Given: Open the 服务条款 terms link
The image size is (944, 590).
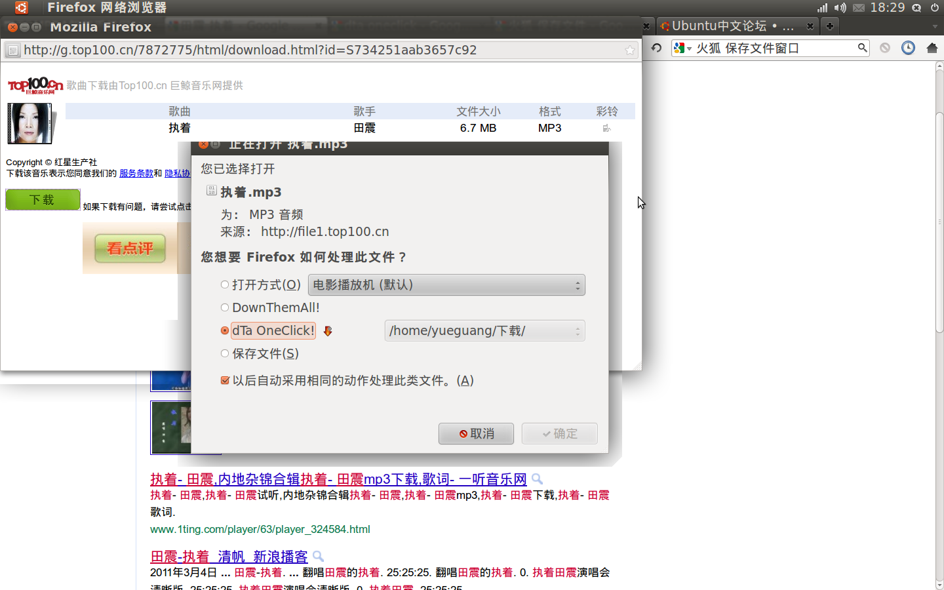Looking at the screenshot, I should [x=136, y=174].
